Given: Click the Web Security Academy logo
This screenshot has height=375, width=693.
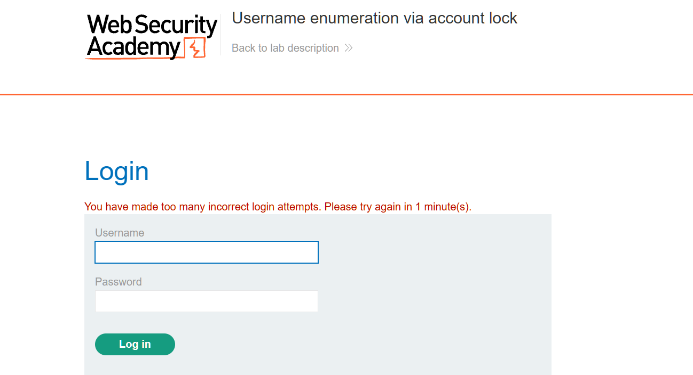Looking at the screenshot, I should pyautogui.click(x=152, y=36).
